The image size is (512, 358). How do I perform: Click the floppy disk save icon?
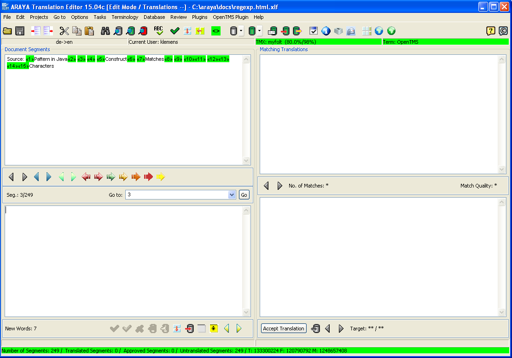pyautogui.click(x=20, y=31)
